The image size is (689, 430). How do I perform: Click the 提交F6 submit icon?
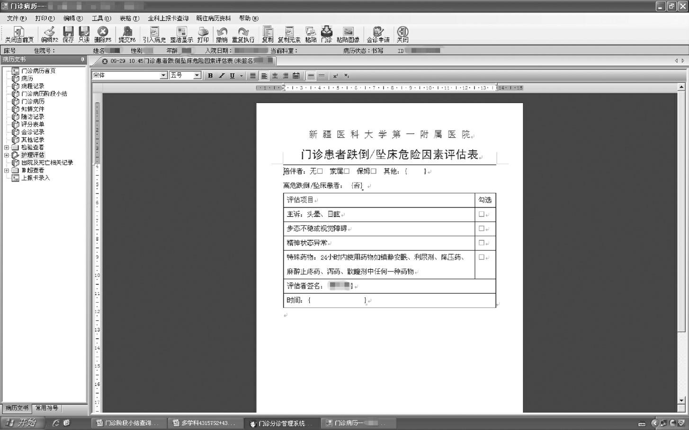click(x=127, y=35)
